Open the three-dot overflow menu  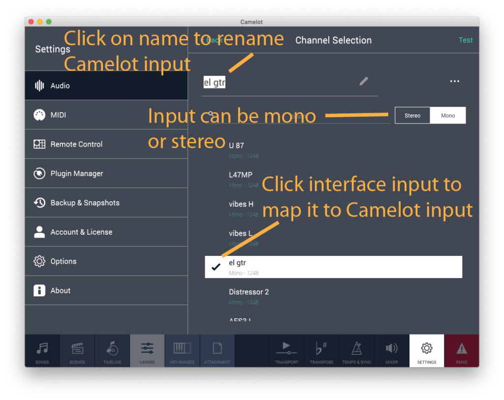click(x=454, y=81)
